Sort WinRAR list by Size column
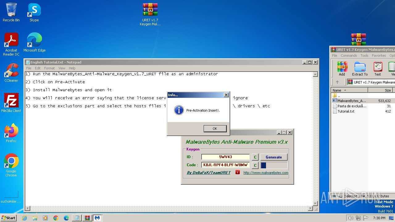This screenshot has height=222, width=395. point(380,90)
